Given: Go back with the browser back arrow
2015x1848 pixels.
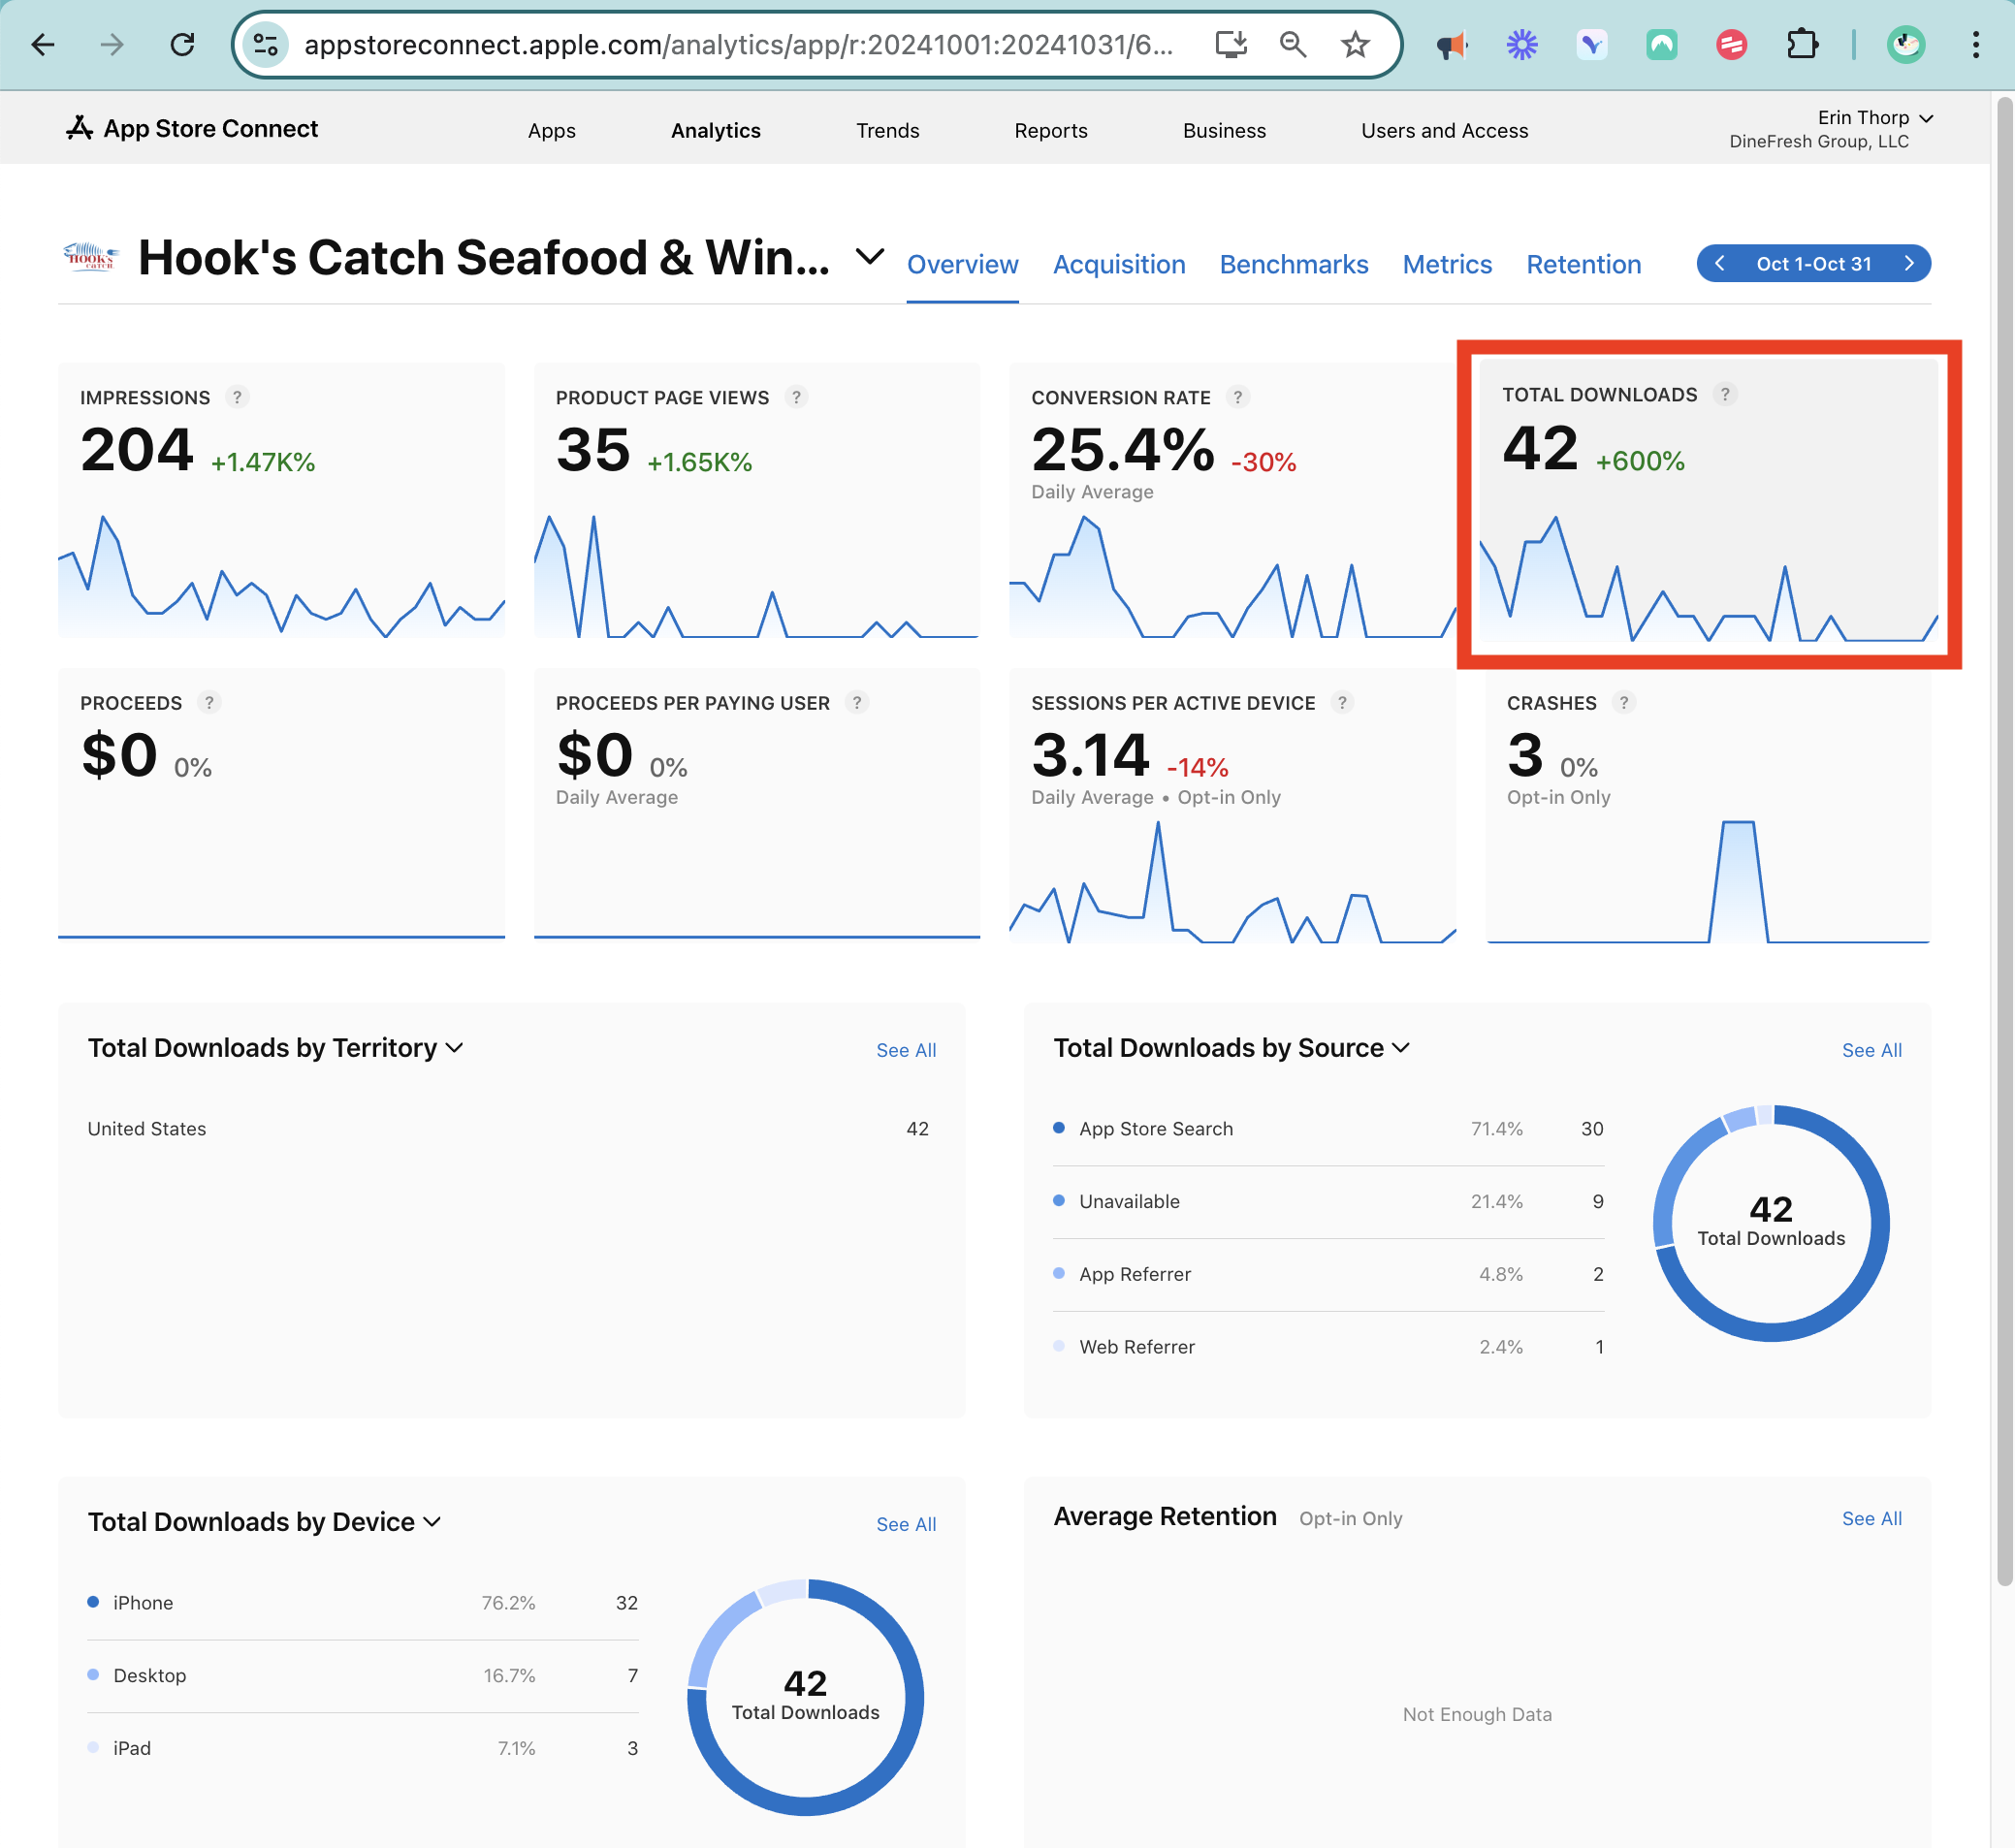Looking at the screenshot, I should 43,44.
